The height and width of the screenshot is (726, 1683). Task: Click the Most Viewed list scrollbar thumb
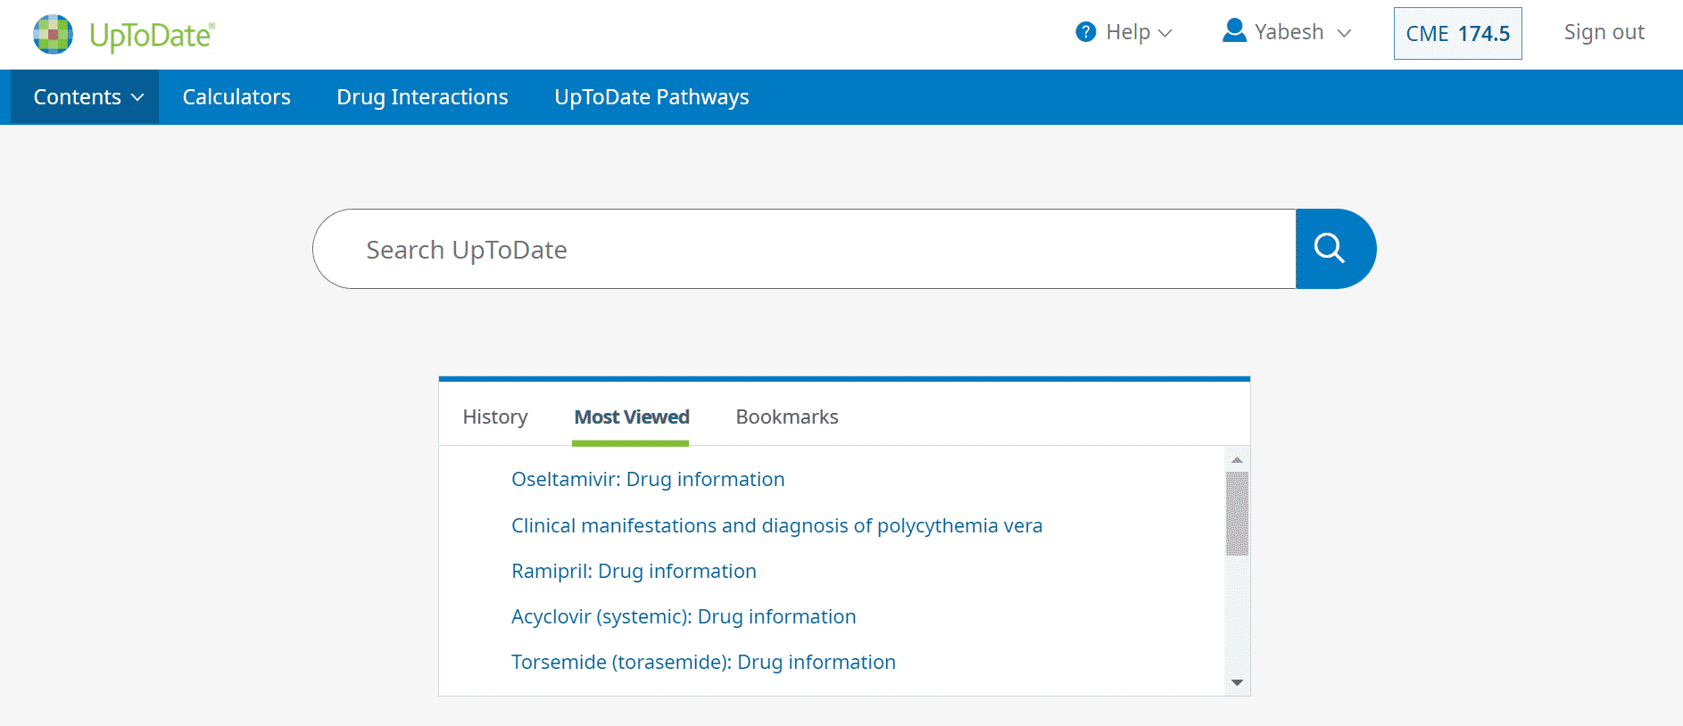pyautogui.click(x=1237, y=514)
